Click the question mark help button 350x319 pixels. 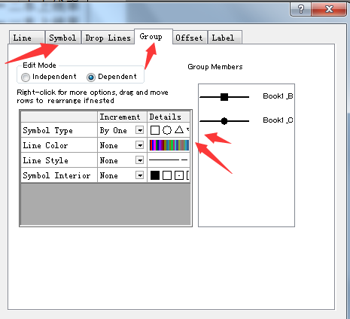(x=300, y=9)
